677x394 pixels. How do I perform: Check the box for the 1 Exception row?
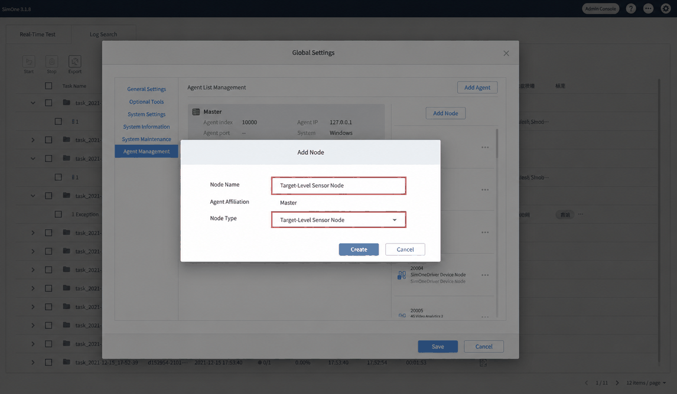pyautogui.click(x=58, y=214)
